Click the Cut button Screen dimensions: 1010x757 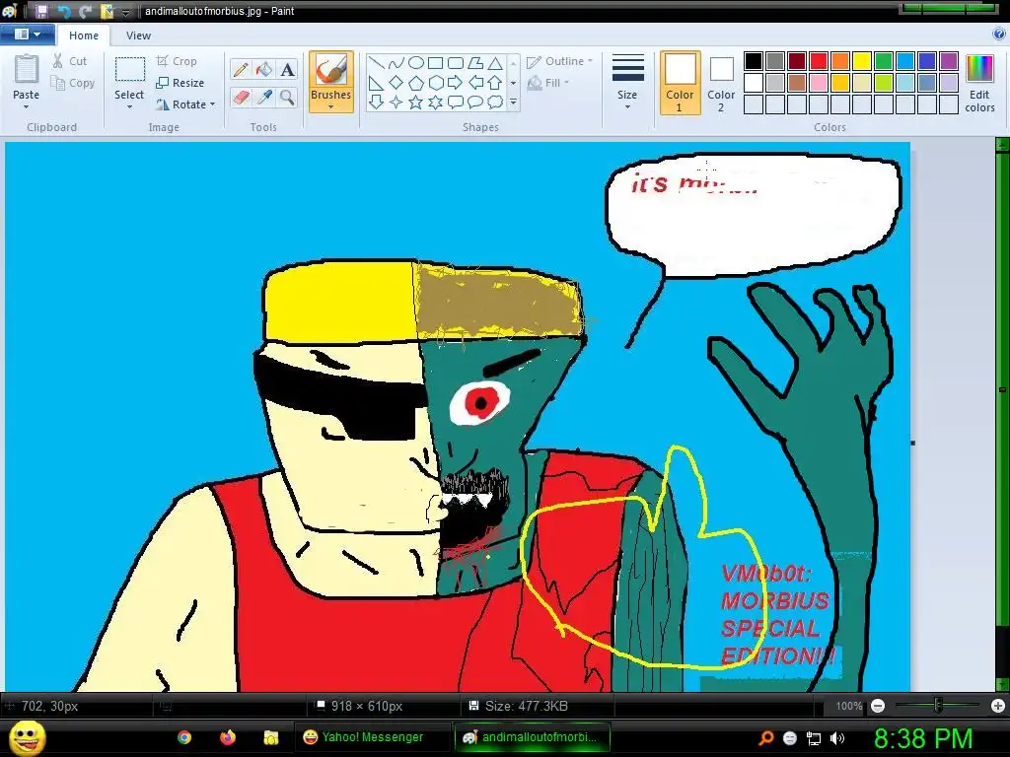point(70,61)
